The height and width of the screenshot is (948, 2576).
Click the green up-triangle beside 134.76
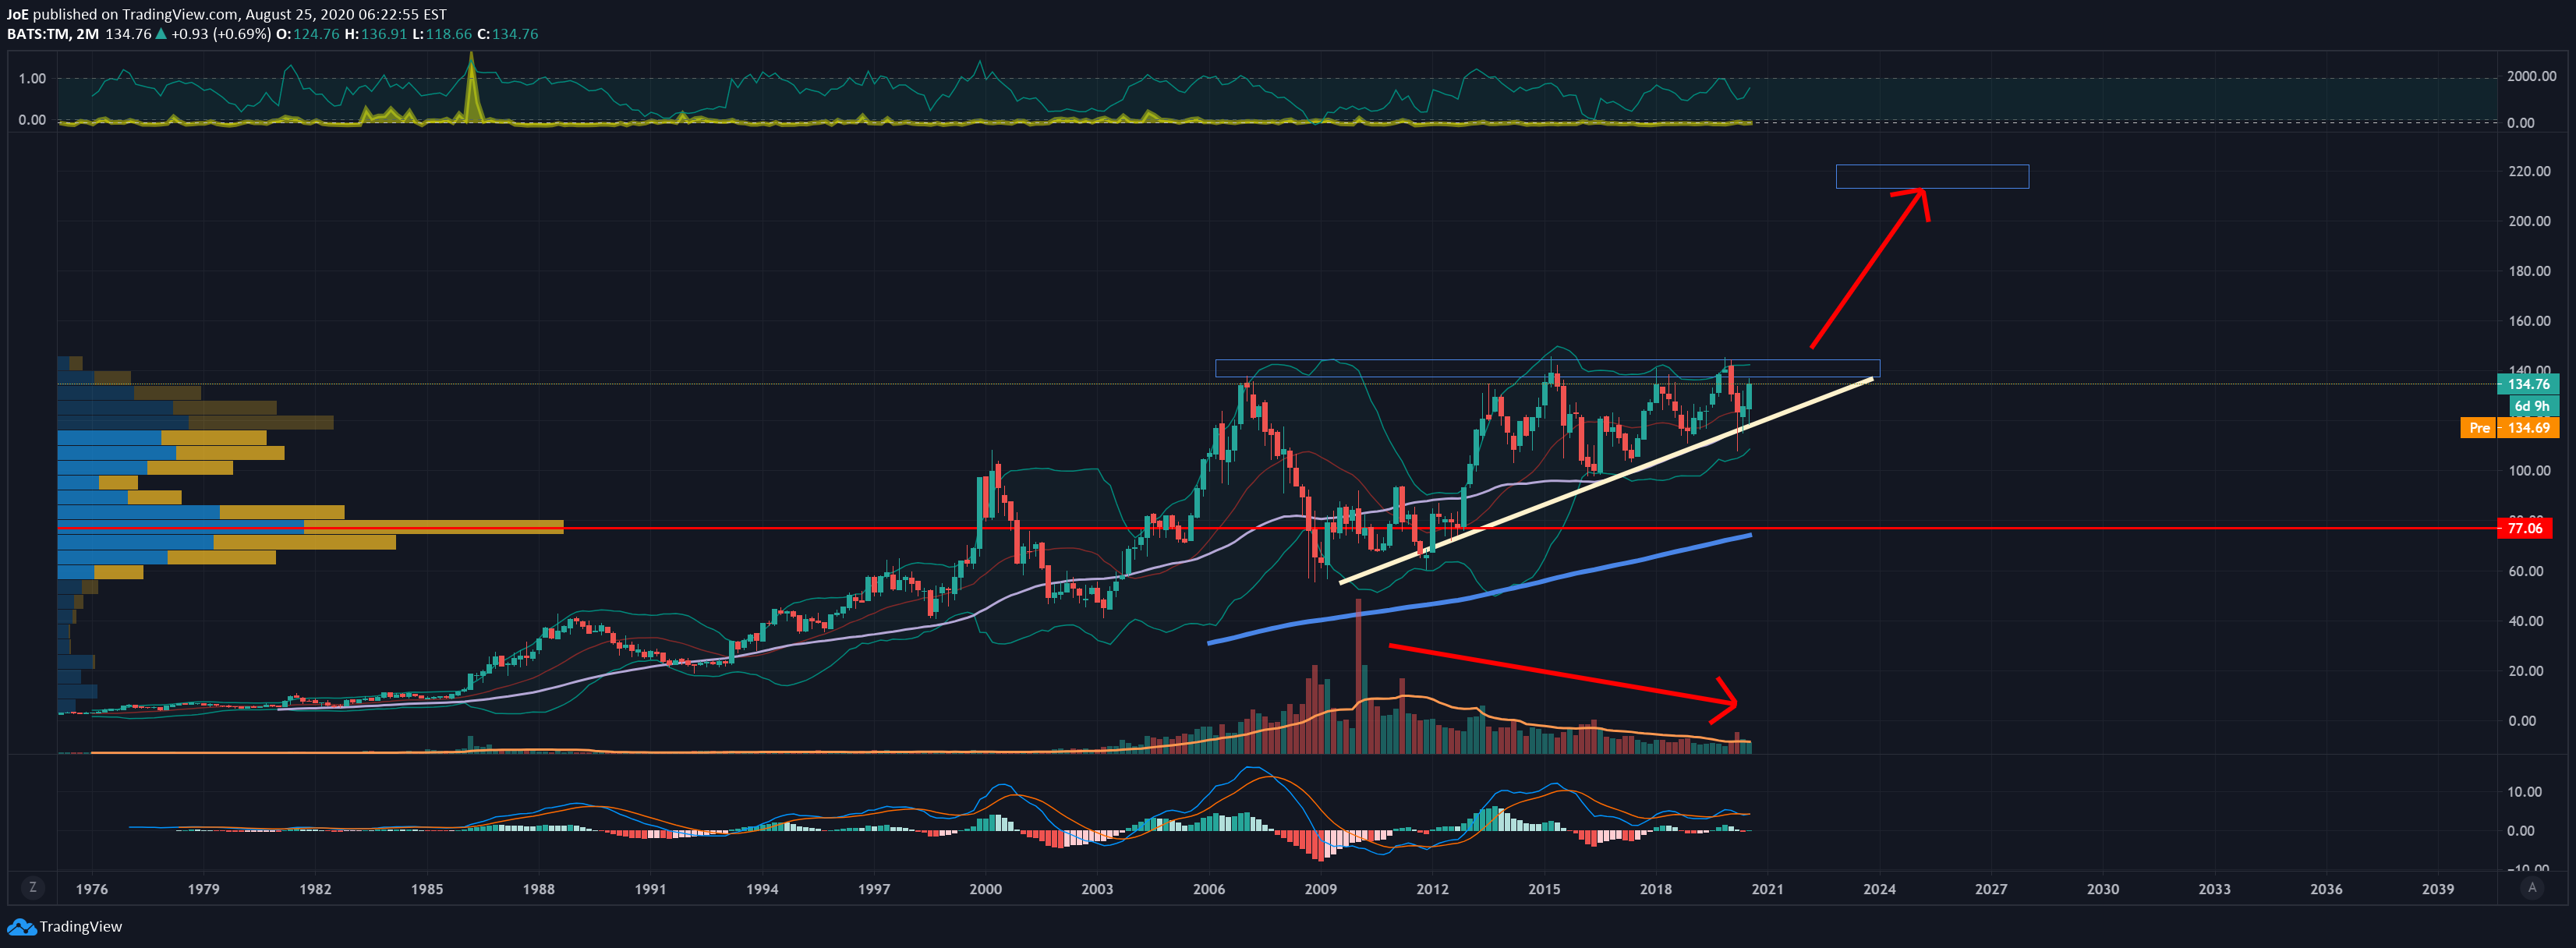(161, 34)
